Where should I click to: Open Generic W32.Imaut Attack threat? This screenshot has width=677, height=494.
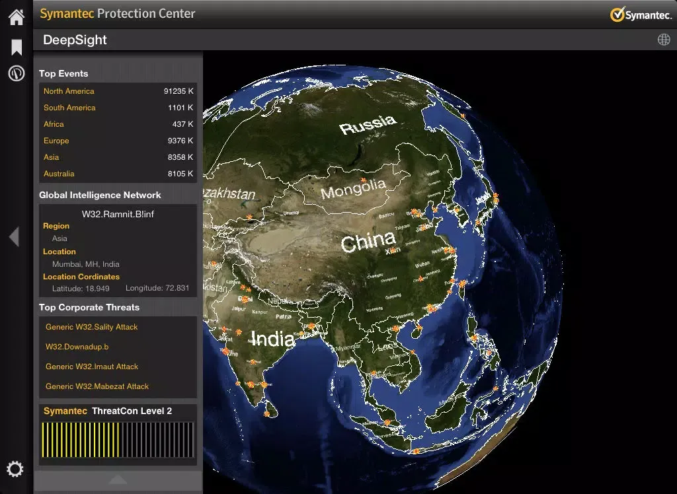coord(91,367)
